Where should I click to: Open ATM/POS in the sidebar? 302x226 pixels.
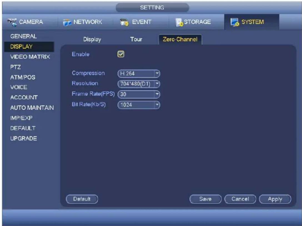(23, 77)
